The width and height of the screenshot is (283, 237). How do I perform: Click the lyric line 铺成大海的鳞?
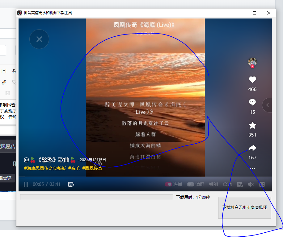tap(145, 145)
